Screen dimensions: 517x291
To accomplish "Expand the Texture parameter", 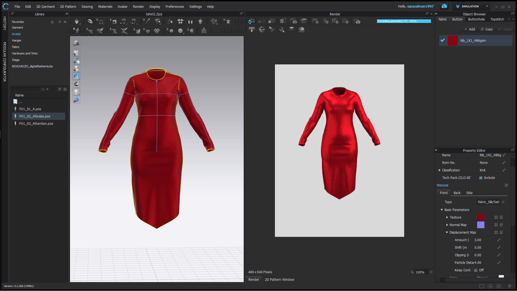I will pyautogui.click(x=447, y=218).
